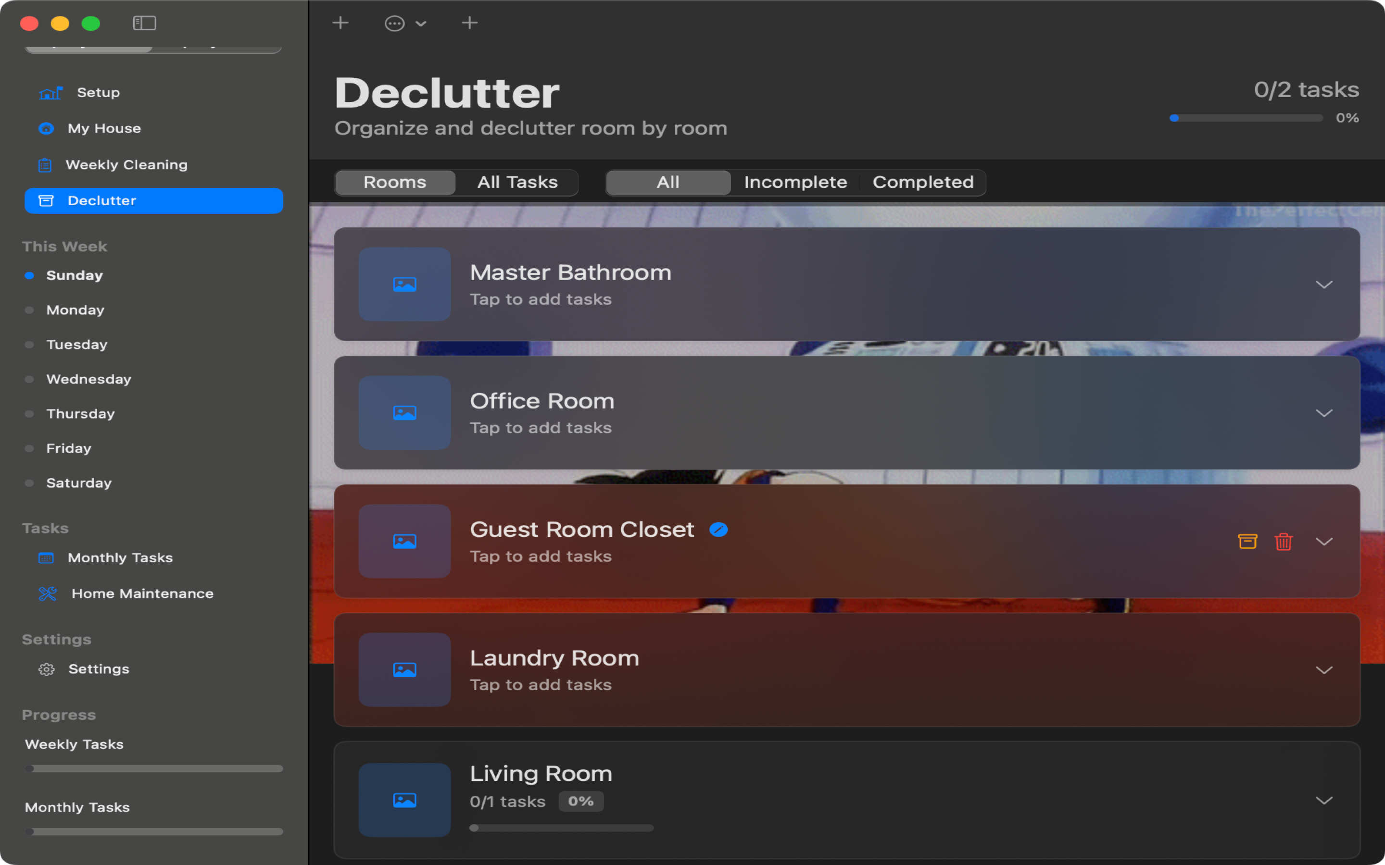Click the Living Room 0% badge

pos(581,802)
